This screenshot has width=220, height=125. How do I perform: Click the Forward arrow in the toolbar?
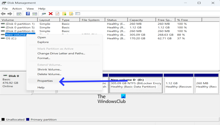click(10, 14)
